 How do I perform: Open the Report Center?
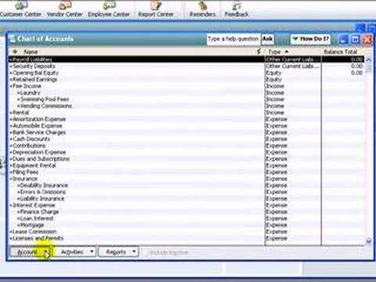pos(156,9)
